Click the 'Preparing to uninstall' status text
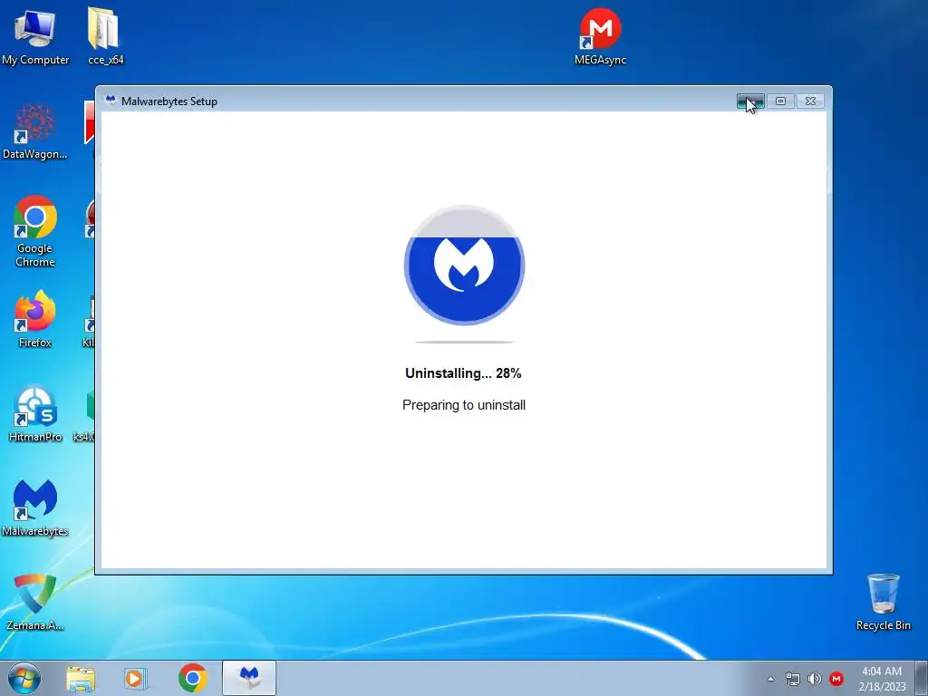This screenshot has width=928, height=696. [464, 405]
